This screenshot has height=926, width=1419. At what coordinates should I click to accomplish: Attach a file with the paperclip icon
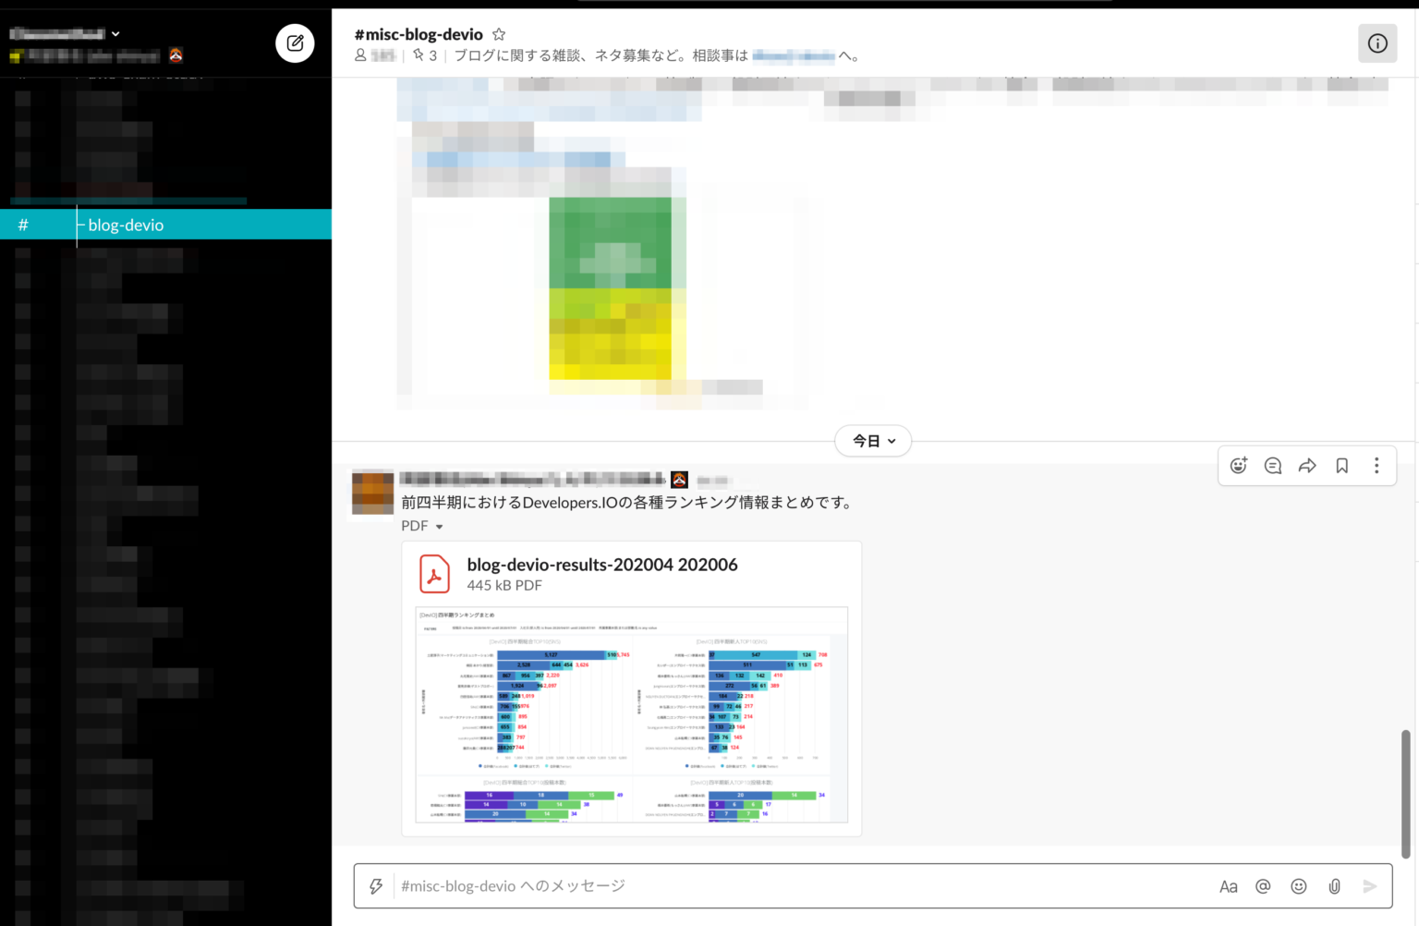click(x=1334, y=885)
